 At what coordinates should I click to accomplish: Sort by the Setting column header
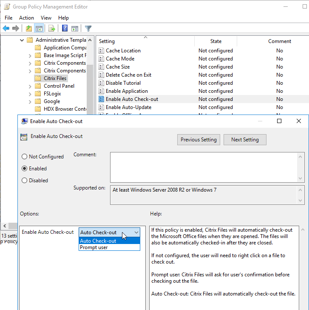coord(145,41)
